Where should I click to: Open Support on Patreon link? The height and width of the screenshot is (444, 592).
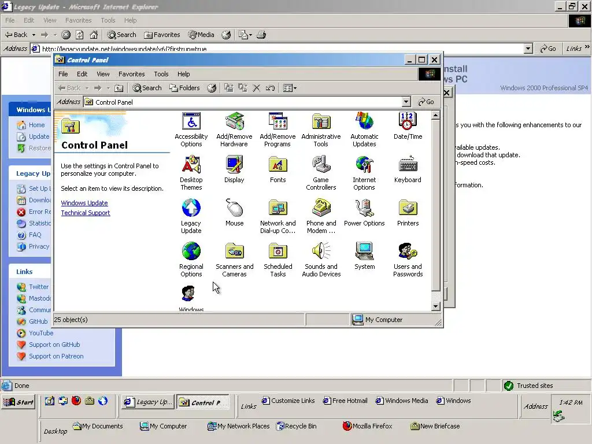(x=56, y=356)
